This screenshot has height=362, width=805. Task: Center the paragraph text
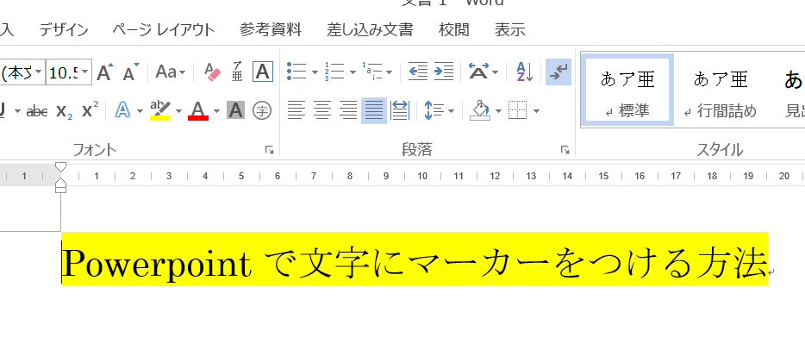pyautogui.click(x=321, y=110)
